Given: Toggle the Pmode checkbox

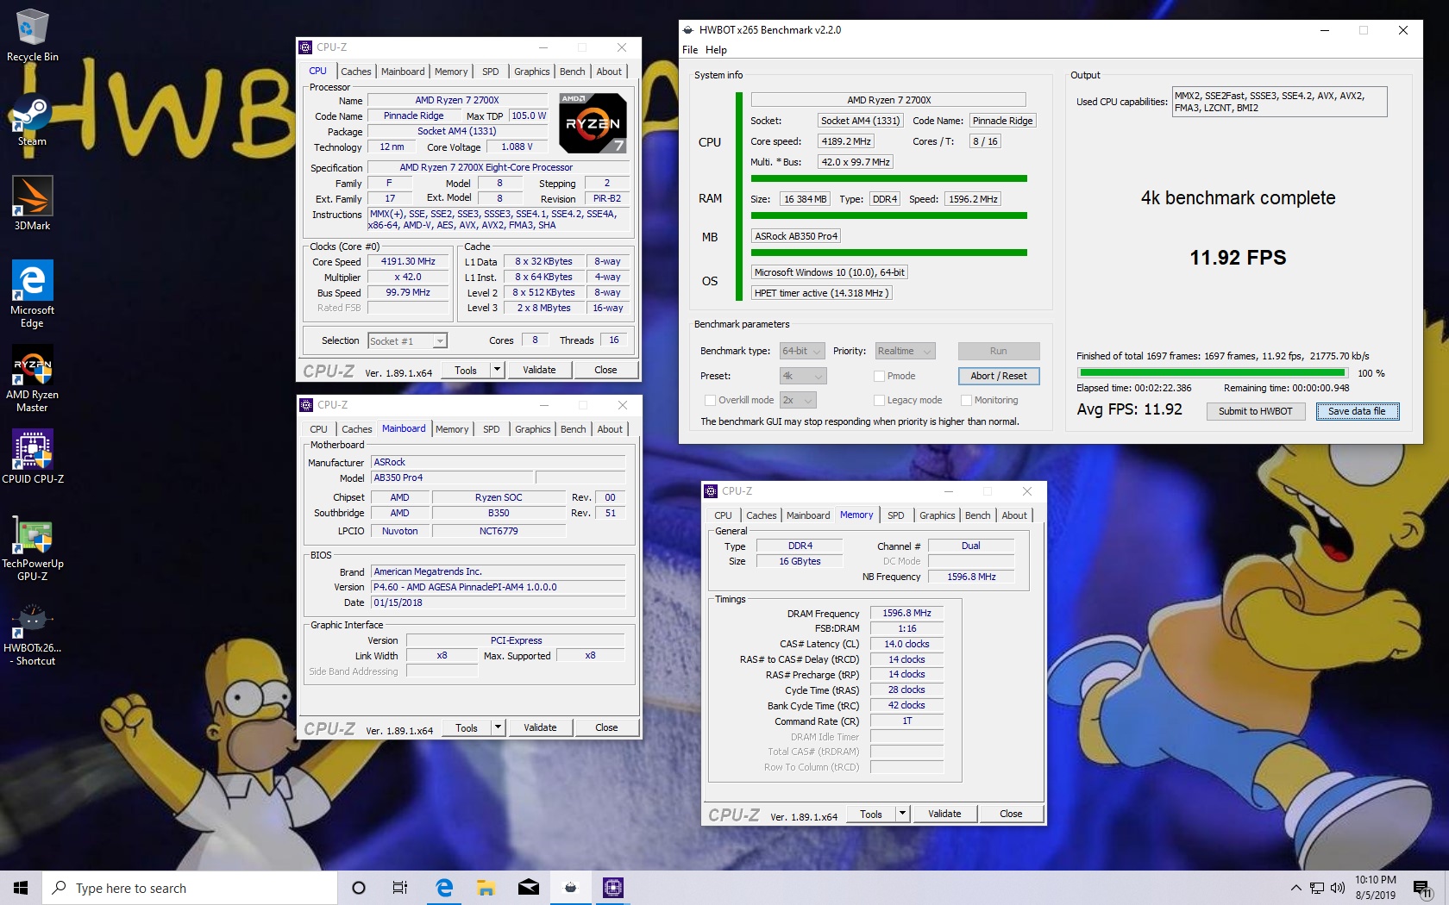Looking at the screenshot, I should [879, 376].
